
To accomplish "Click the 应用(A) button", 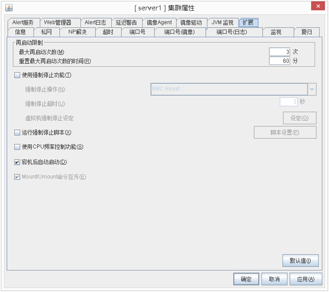I will (x=306, y=279).
